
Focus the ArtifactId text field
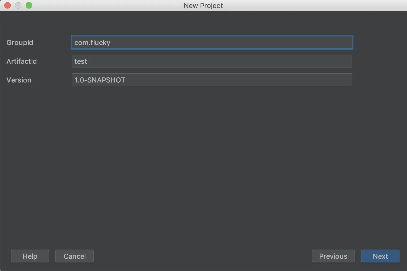tap(212, 61)
